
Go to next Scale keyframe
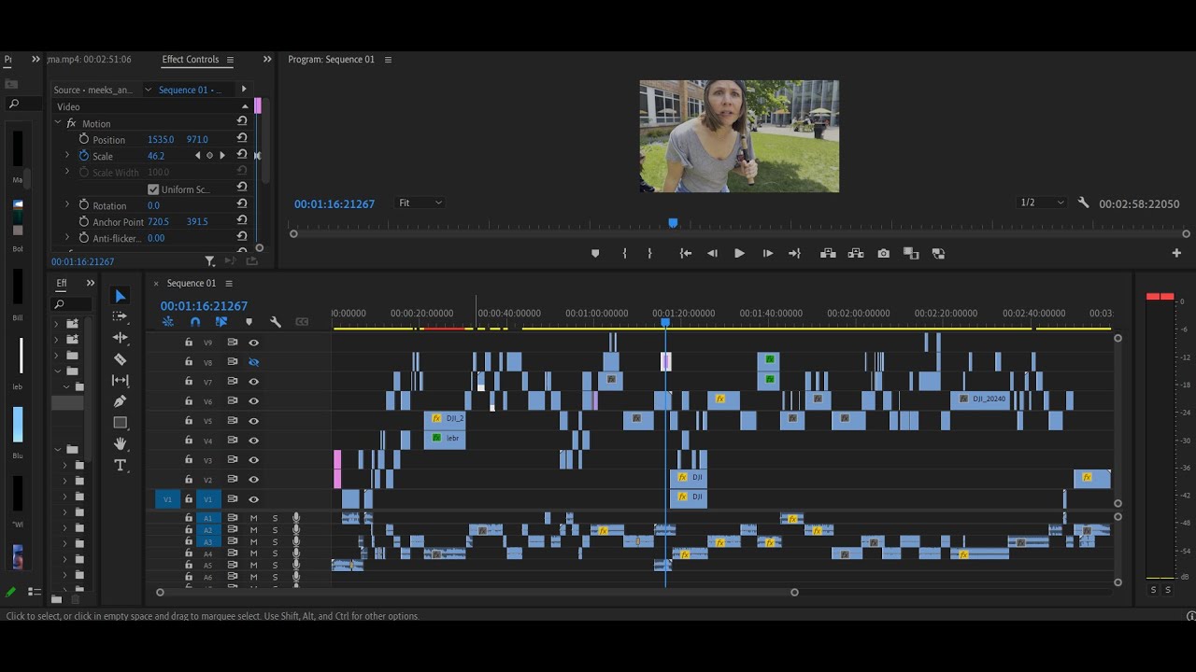tap(221, 156)
